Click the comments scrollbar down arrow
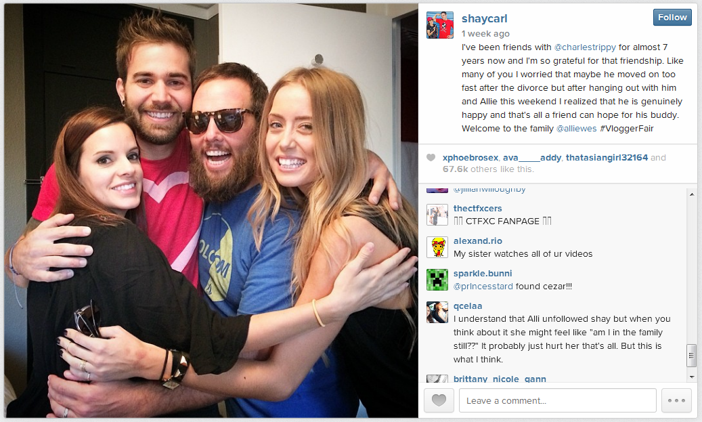This screenshot has height=422, width=702. tap(692, 377)
